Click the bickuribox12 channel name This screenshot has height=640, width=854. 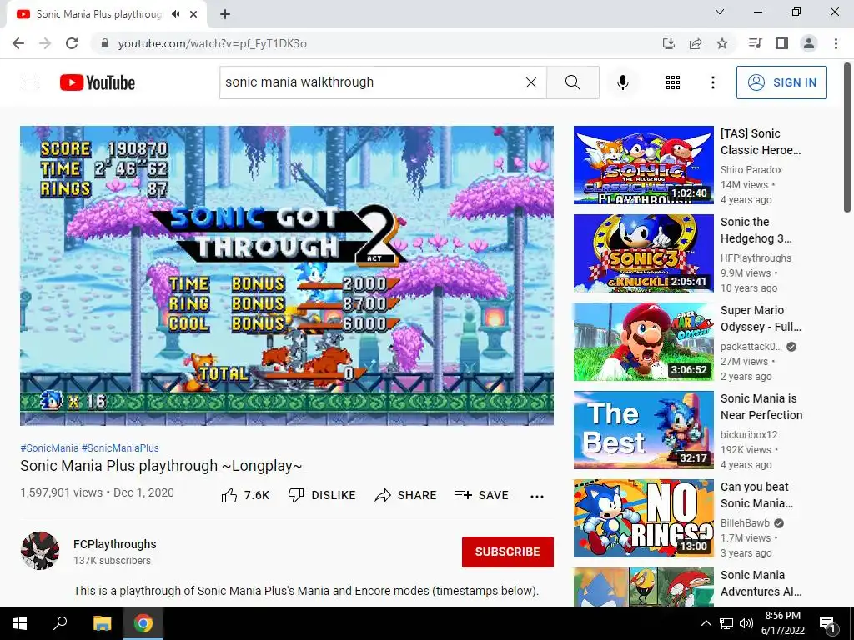coord(749,435)
